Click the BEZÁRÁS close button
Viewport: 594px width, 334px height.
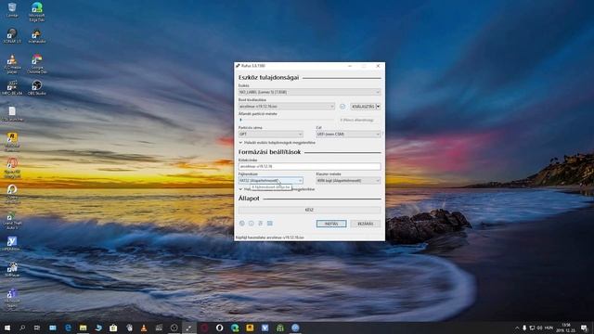pyautogui.click(x=365, y=224)
